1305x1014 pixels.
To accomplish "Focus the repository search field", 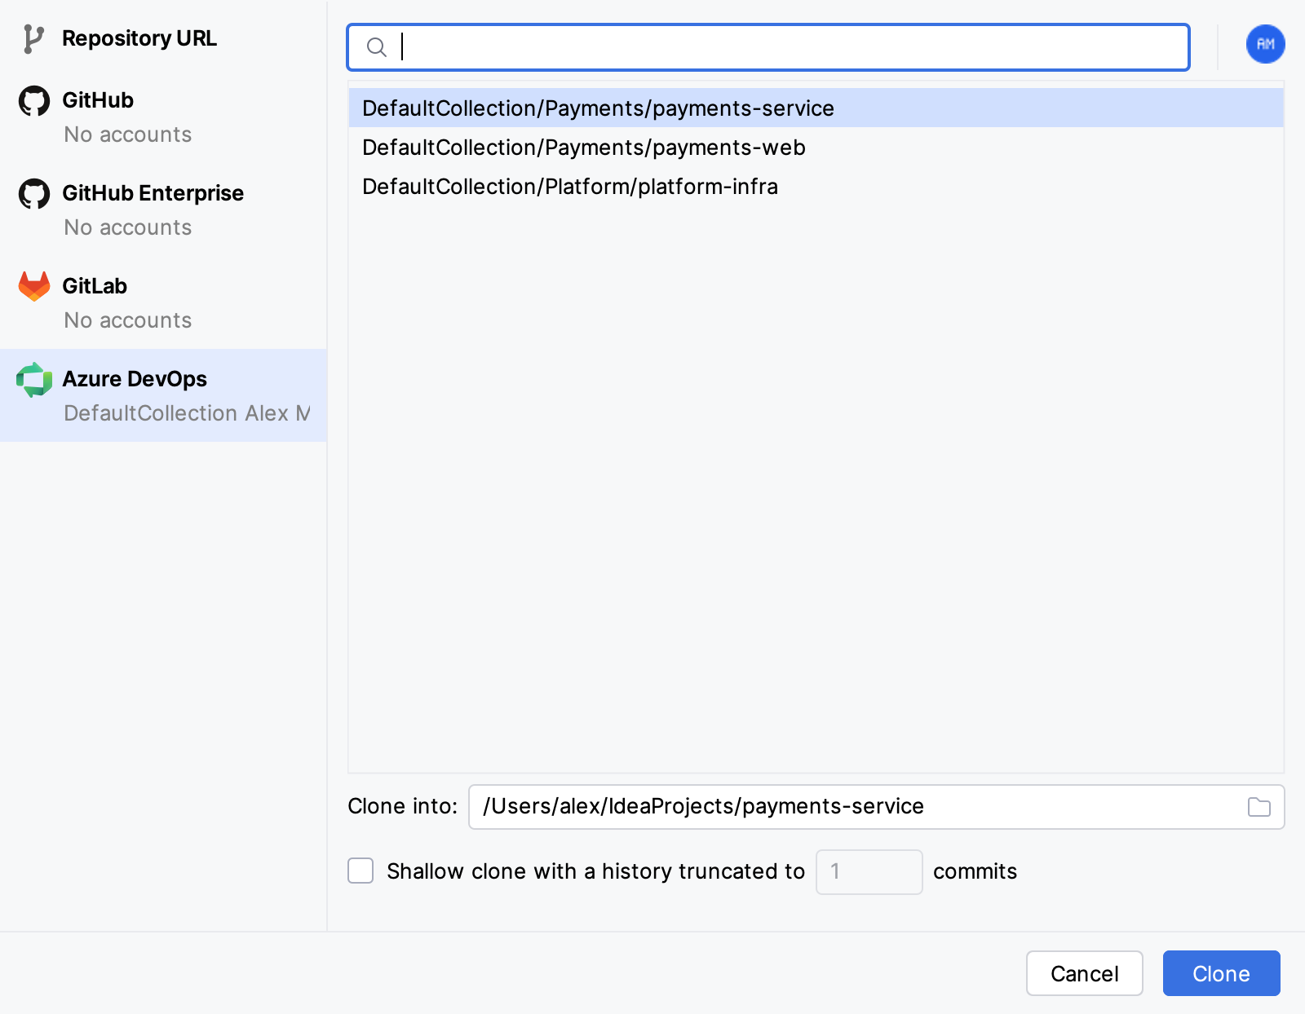I will tap(768, 47).
